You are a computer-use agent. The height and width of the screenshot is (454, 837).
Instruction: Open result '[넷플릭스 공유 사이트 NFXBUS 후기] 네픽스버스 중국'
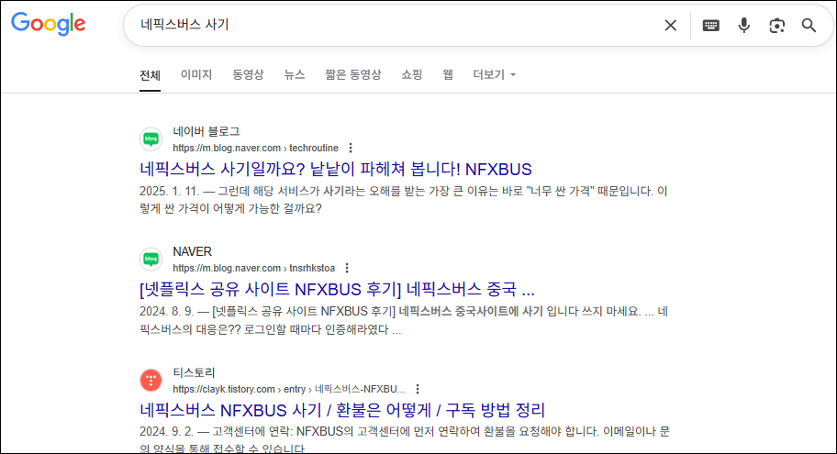click(x=337, y=289)
